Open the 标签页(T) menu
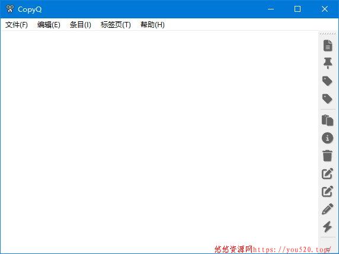Screen dimensions: 339x254 [116, 25]
